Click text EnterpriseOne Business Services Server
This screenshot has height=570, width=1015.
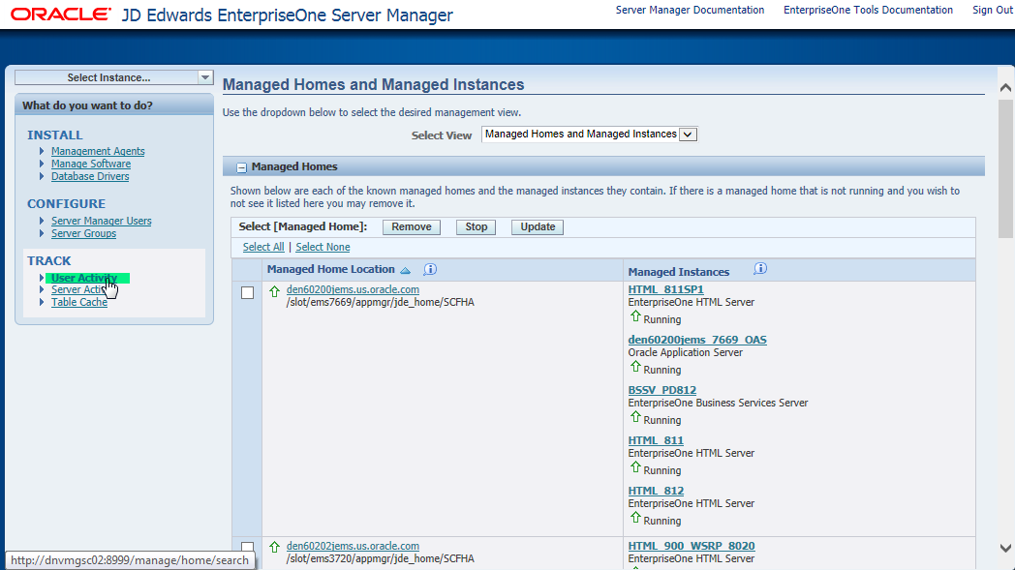pos(718,403)
